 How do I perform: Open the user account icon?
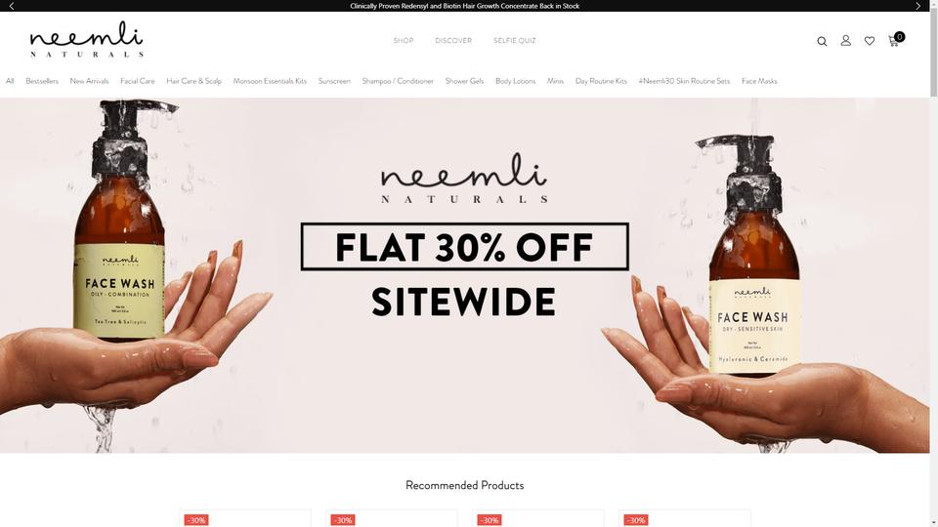[845, 41]
